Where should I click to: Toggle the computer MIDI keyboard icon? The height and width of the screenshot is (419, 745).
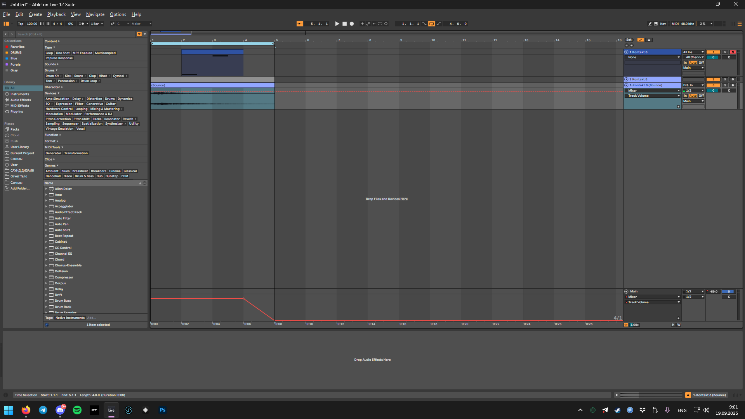tap(656, 24)
